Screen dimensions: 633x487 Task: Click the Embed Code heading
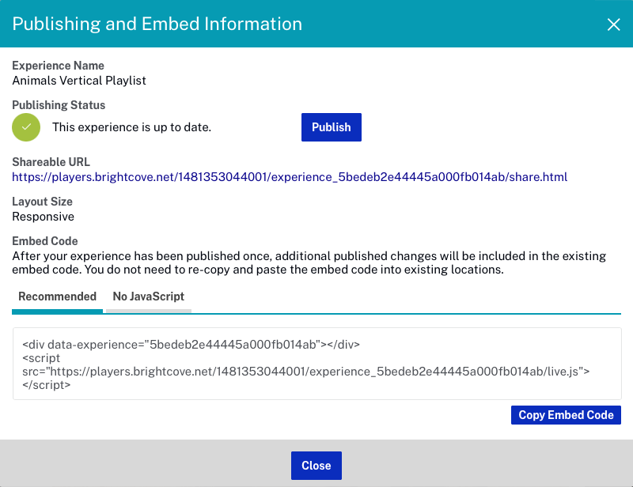[45, 241]
